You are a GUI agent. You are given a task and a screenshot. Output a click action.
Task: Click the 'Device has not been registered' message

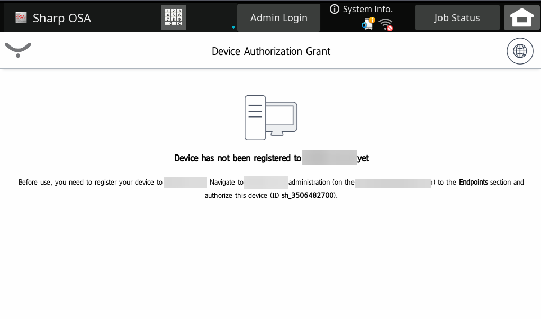(238, 158)
